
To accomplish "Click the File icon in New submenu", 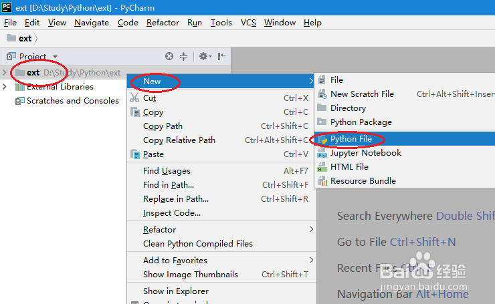I will (x=322, y=80).
